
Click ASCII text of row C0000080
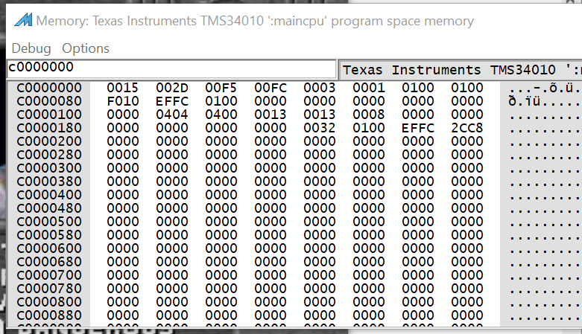pos(545,102)
